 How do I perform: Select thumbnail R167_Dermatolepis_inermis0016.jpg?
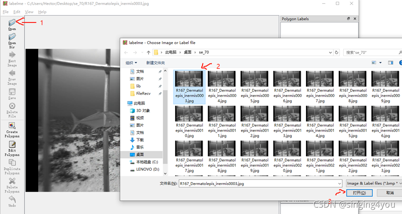(x=386, y=122)
